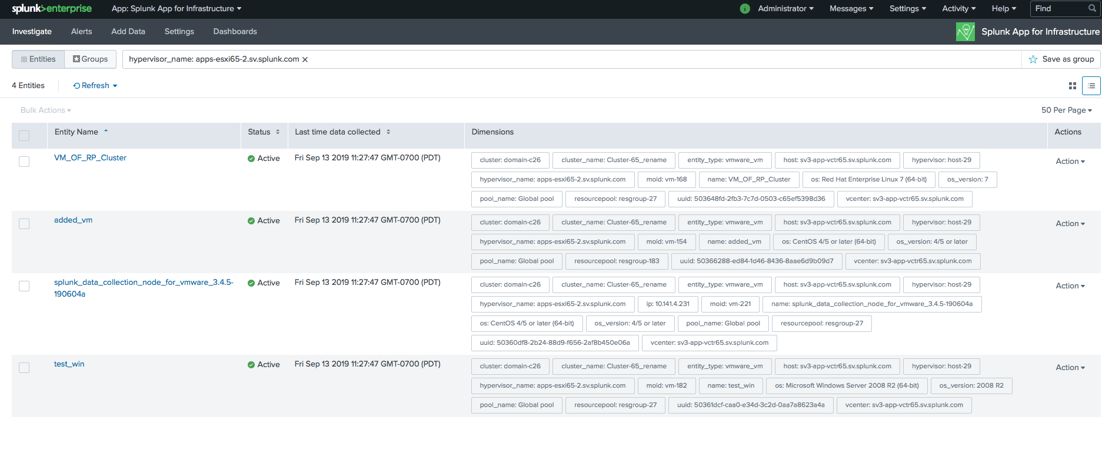Click moid: vm-221 dimension tag
The height and width of the screenshot is (467, 1102).
pos(730,304)
